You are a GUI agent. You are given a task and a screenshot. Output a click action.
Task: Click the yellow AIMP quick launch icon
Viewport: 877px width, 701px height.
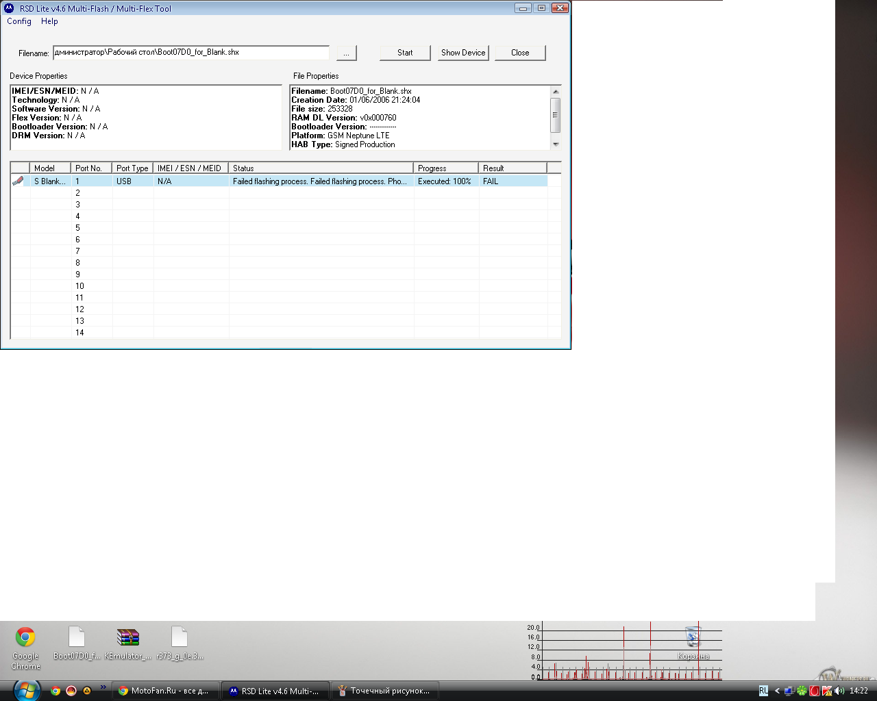[87, 691]
